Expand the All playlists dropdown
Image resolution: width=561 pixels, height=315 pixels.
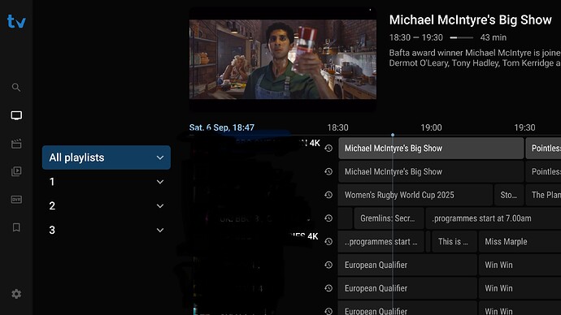pos(107,157)
